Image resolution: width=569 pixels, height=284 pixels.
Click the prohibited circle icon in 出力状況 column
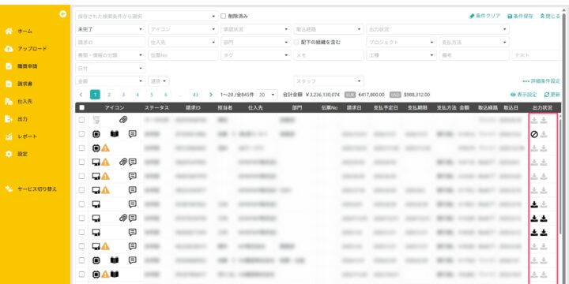[x=533, y=134]
